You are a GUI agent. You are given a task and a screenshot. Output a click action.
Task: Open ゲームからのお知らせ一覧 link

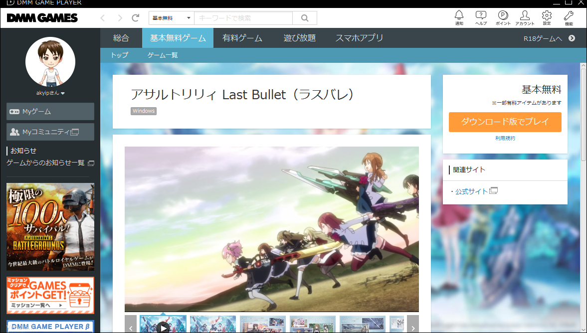[x=45, y=163]
